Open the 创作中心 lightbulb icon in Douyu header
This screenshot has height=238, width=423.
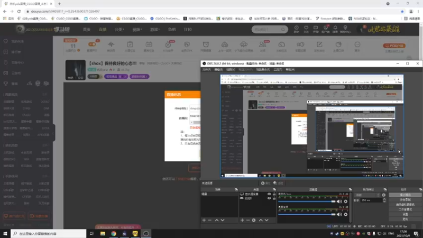345,29
